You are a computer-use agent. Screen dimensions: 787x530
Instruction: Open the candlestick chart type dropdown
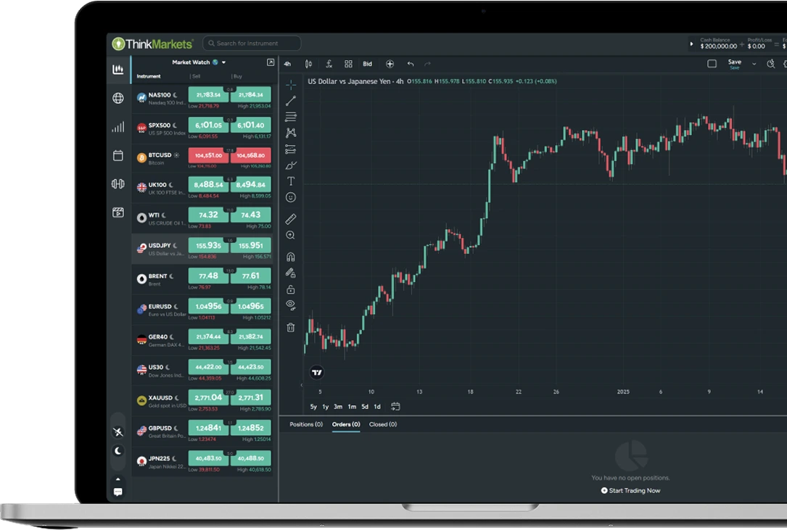pos(309,64)
